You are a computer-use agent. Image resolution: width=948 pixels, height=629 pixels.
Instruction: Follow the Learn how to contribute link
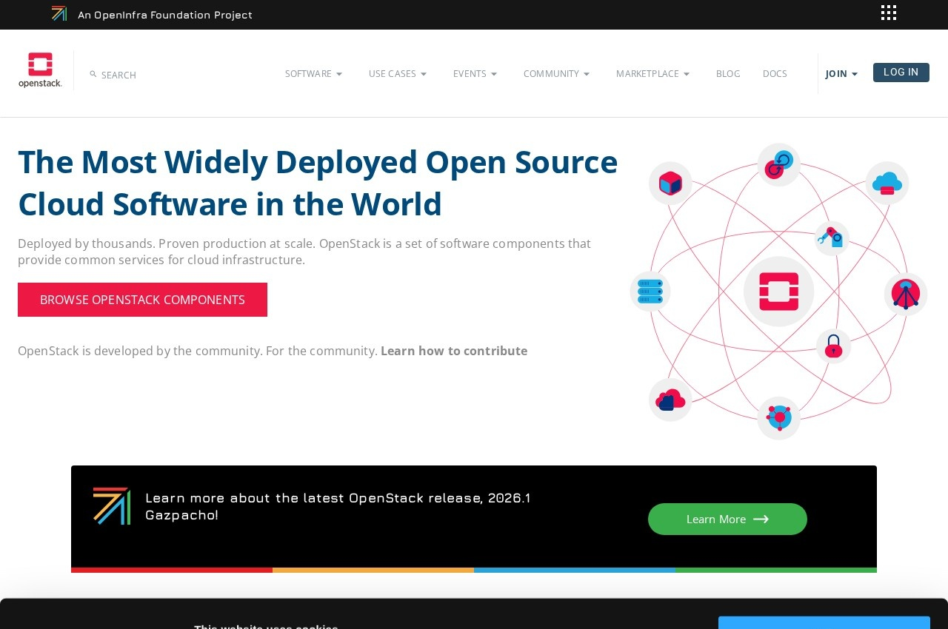coord(454,351)
